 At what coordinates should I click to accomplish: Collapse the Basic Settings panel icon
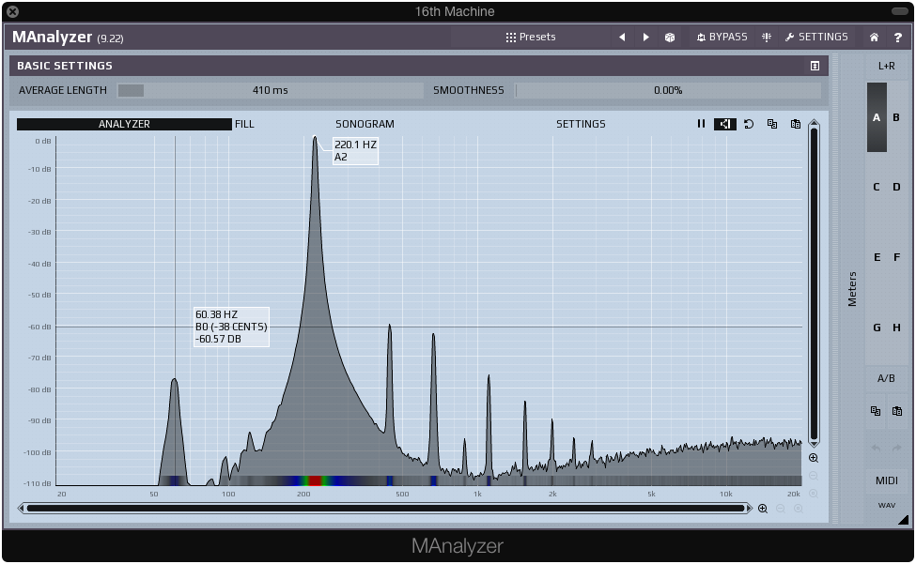(x=815, y=66)
